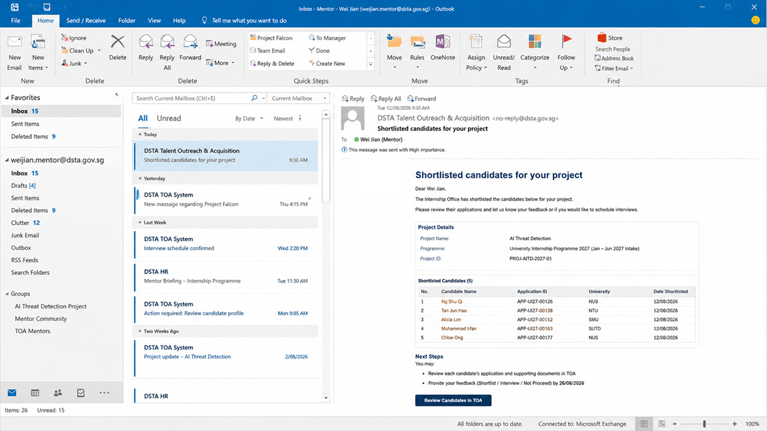Switch to Reading view in status bar
The image size is (767, 431).
click(661, 424)
